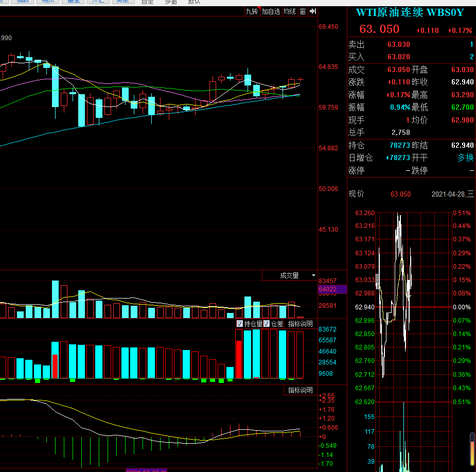Click the collapse-panel arrow icon above chart
This screenshot has height=472, width=476.
point(313,11)
